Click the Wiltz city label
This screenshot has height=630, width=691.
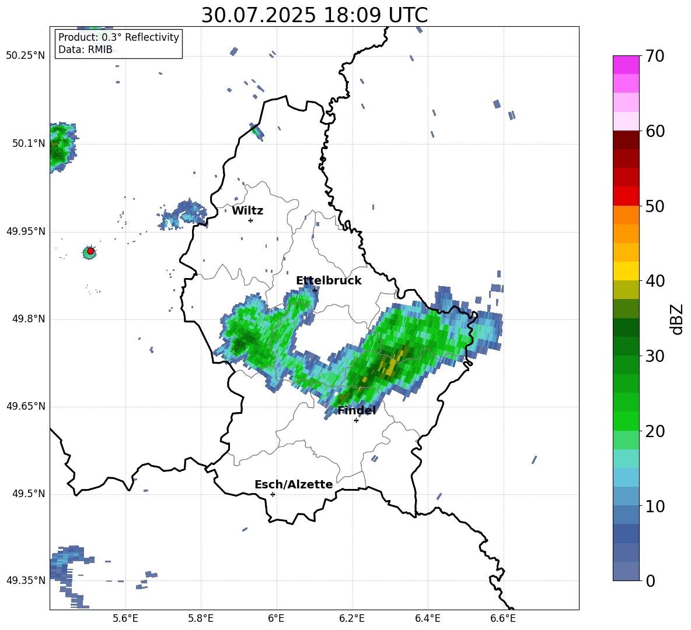click(247, 211)
